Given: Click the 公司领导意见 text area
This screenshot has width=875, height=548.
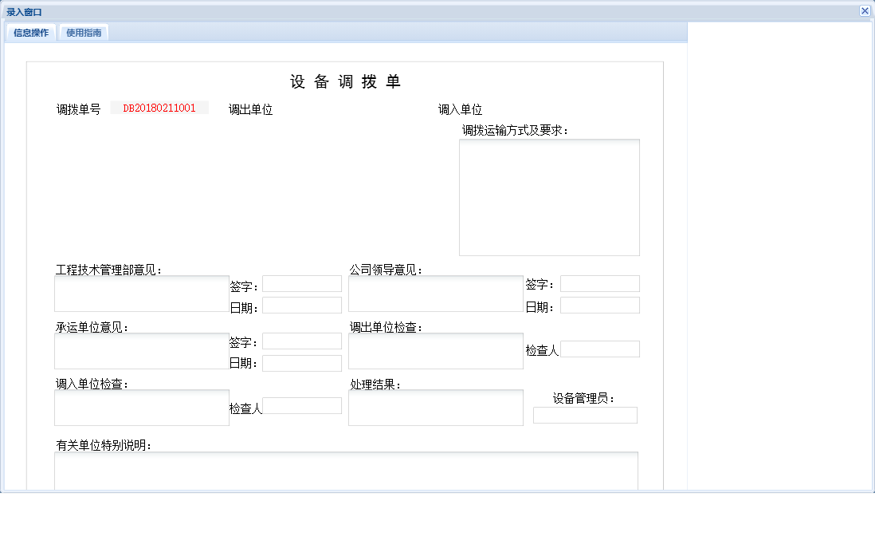Looking at the screenshot, I should pos(435,294).
